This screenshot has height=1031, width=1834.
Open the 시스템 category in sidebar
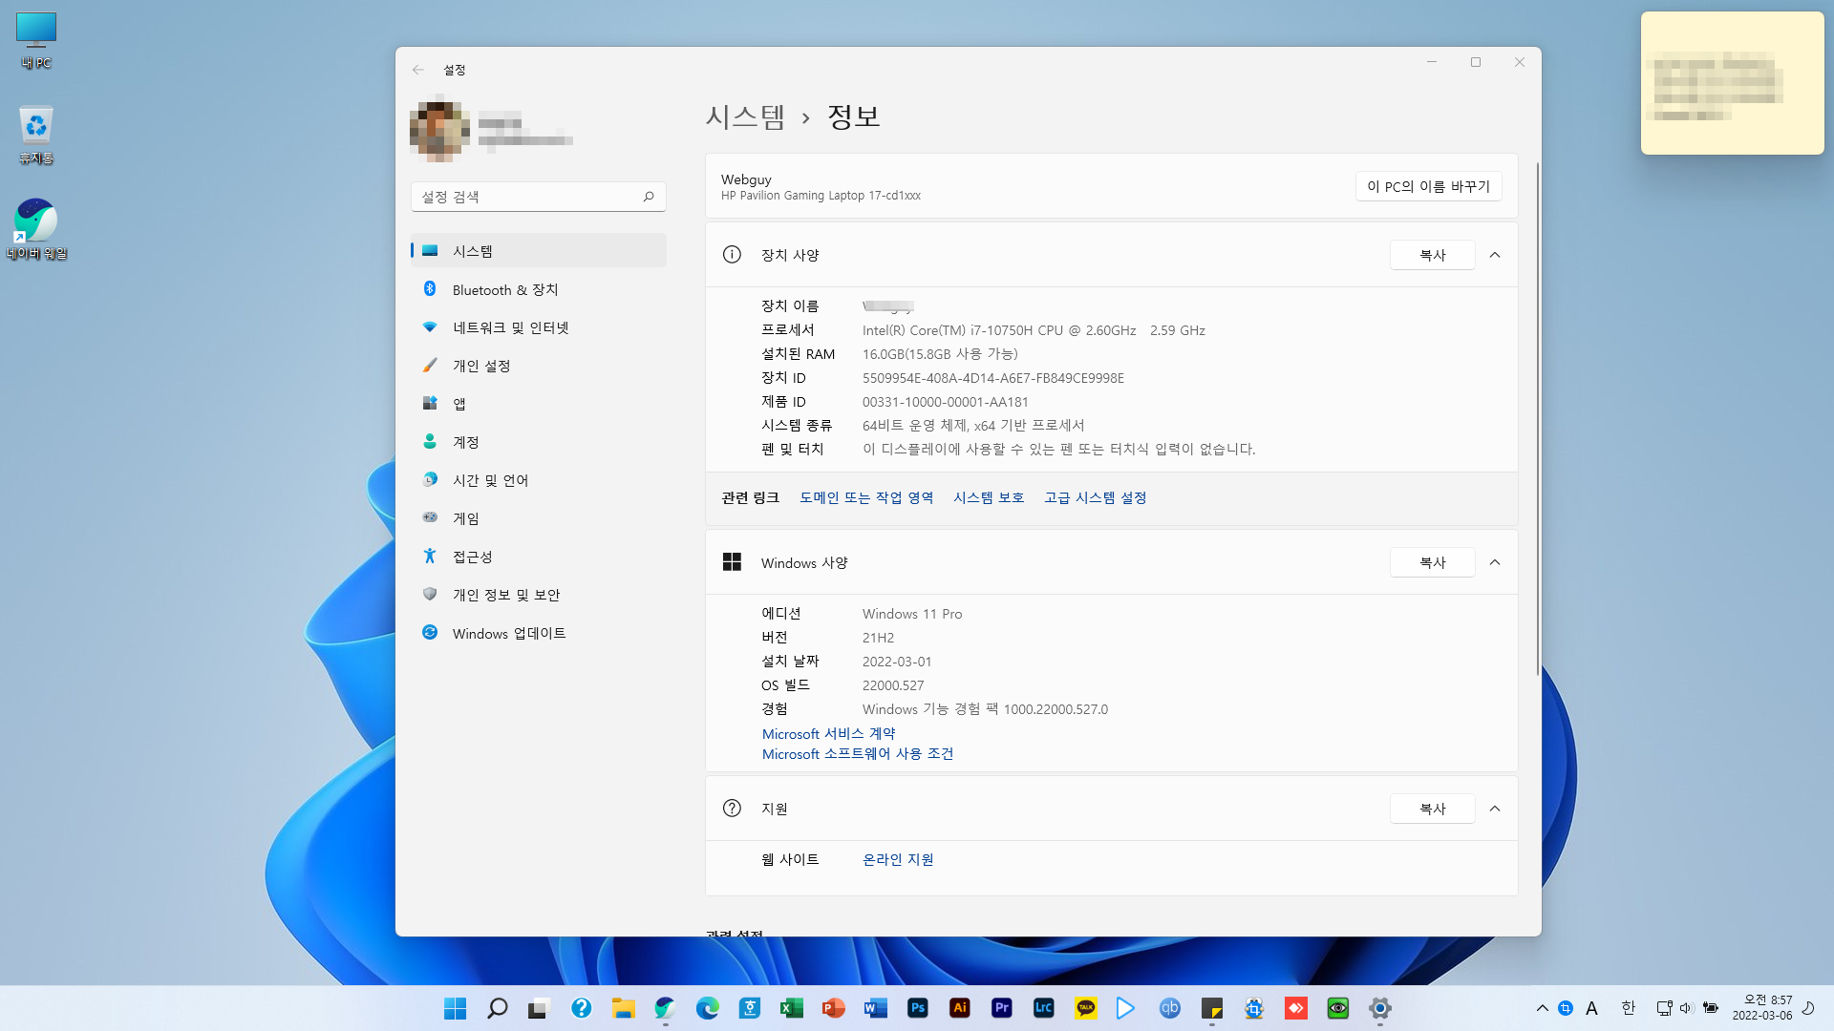pyautogui.click(x=538, y=251)
